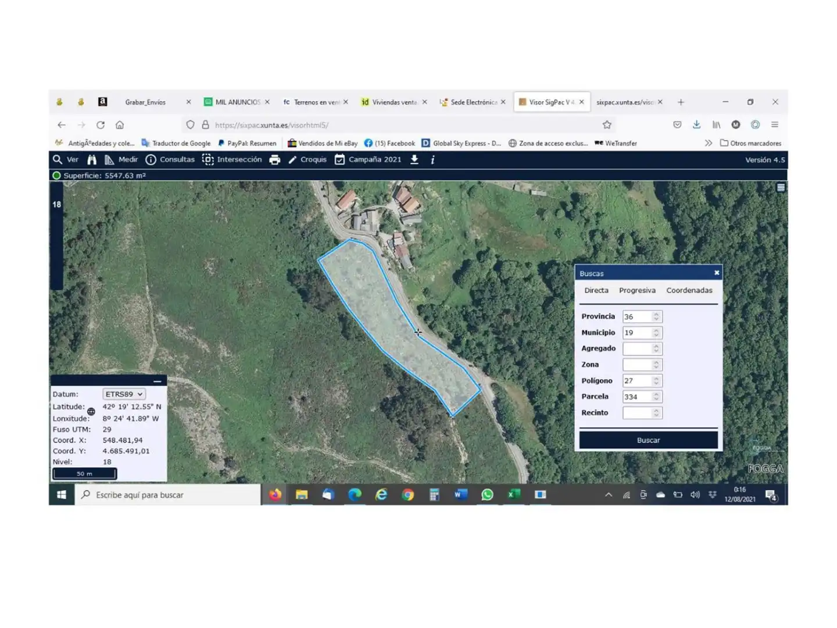Screen dimensions: 837x628
Task: Activate the Intersección tool
Action: 232,159
